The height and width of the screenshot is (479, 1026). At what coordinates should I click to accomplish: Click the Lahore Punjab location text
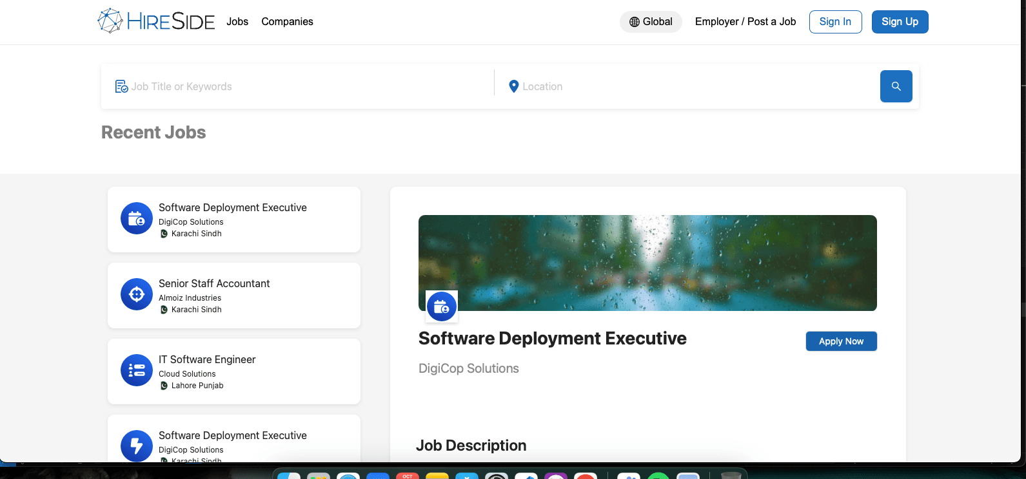coord(197,386)
